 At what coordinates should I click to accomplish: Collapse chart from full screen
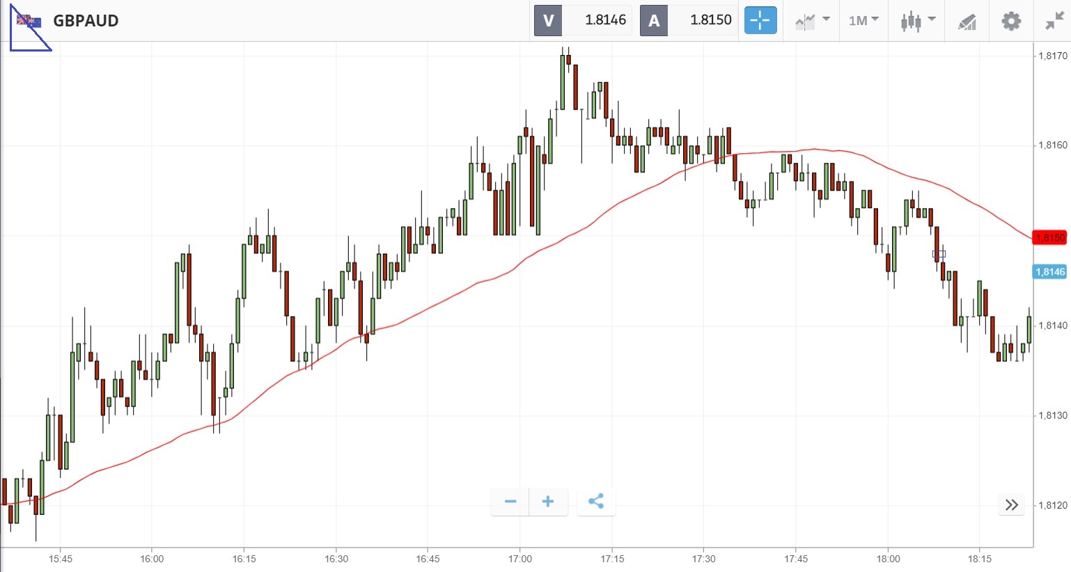[x=1054, y=21]
